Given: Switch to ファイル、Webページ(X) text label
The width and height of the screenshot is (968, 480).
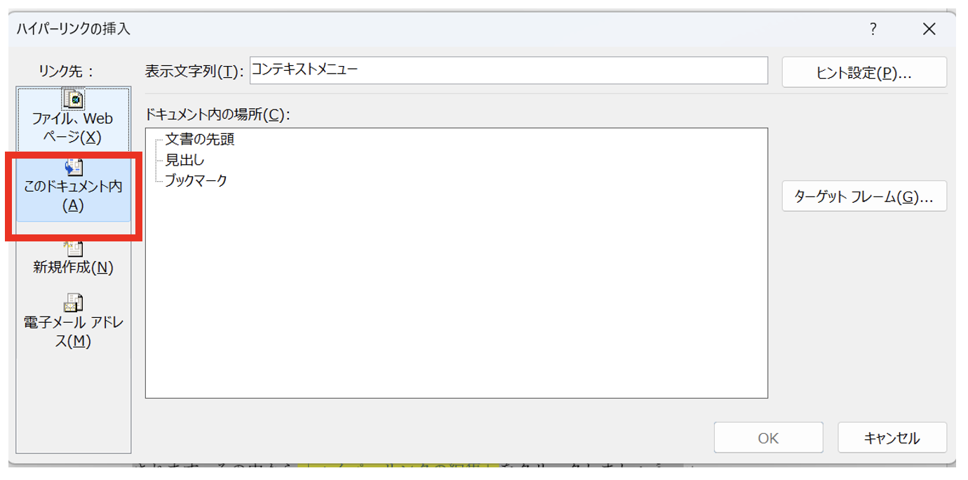Looking at the screenshot, I should tap(73, 128).
